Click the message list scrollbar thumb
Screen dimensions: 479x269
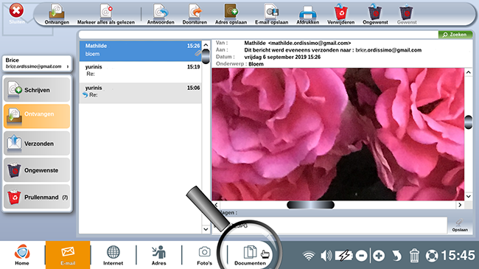(x=206, y=56)
